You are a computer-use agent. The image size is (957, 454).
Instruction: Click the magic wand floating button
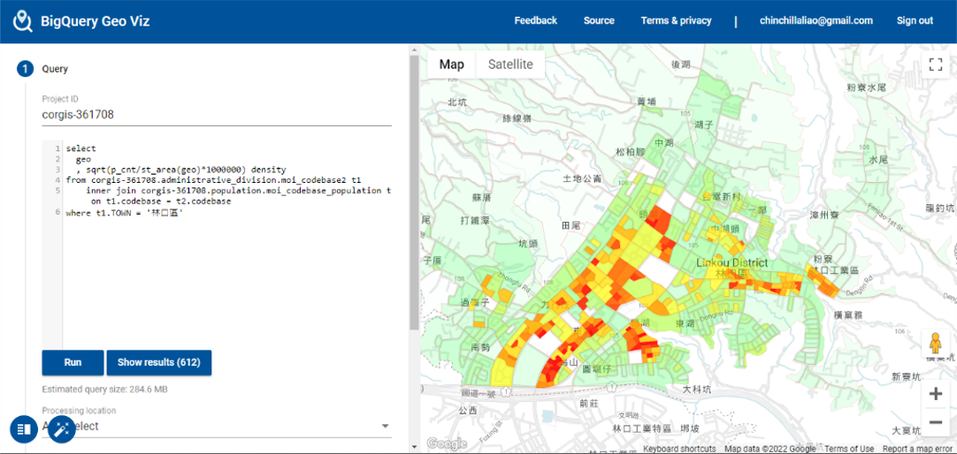61,430
